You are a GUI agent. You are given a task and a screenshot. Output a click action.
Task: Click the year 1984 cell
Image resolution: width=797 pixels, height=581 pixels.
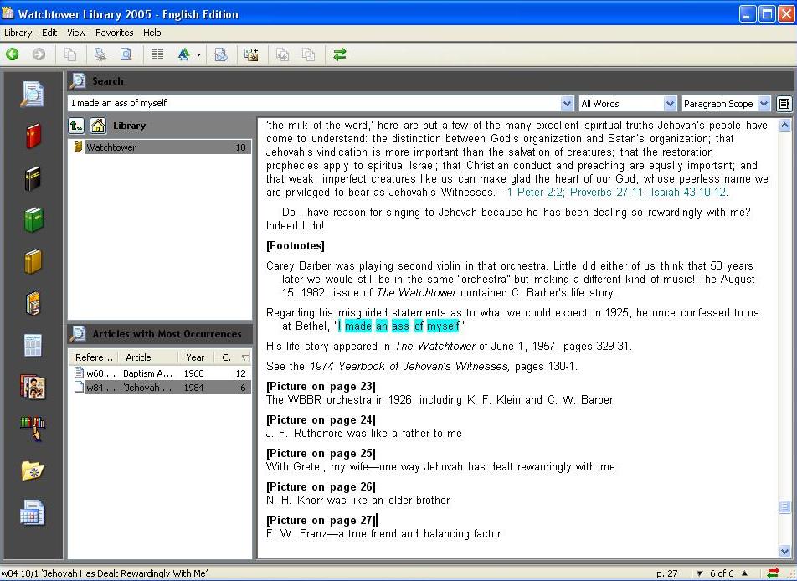coord(193,388)
